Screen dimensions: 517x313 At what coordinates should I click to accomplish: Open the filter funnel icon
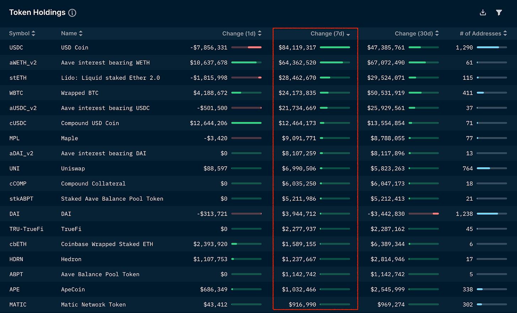click(499, 13)
